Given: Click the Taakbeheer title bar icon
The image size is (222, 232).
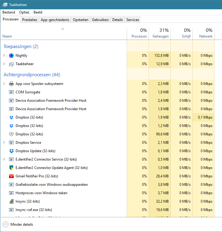Looking at the screenshot, I should click(5, 5).
